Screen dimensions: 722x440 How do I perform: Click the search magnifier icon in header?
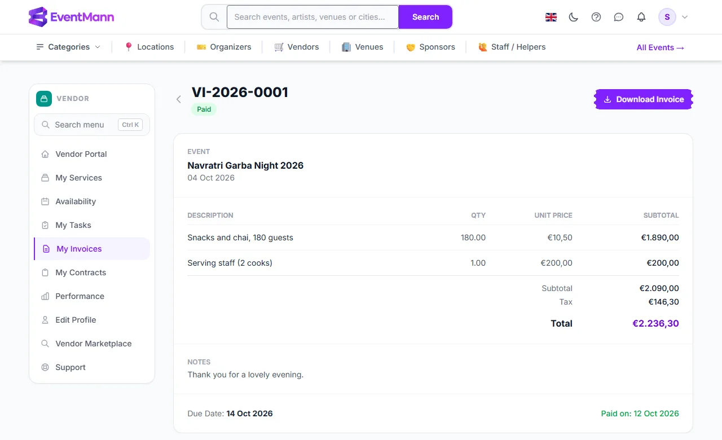(214, 17)
